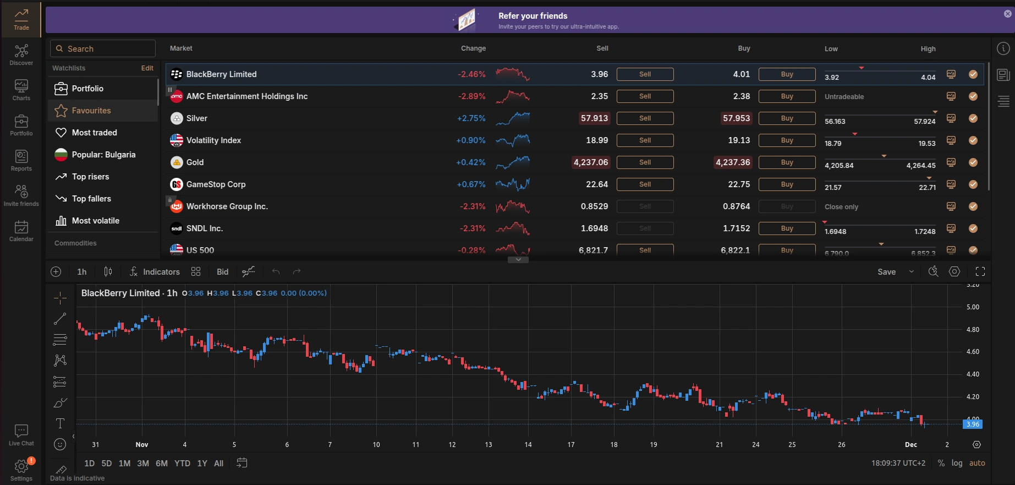Toggle favourite checkmark for AMC Entertainment

tap(973, 96)
